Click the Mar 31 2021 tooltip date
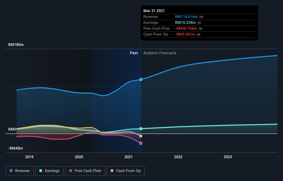Viewport: 283px width, 181px height. 154,11
